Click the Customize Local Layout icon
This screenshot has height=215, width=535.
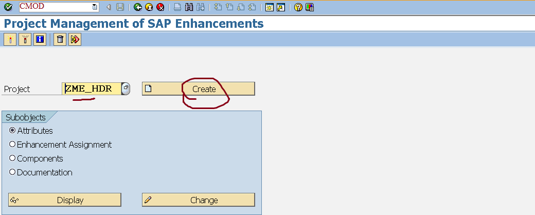[x=310, y=7]
